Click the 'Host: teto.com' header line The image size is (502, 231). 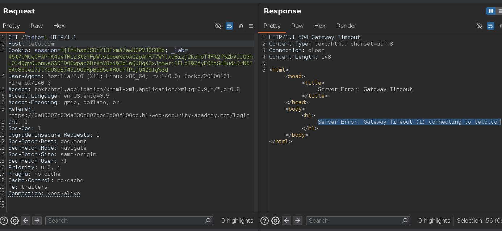coord(31,44)
